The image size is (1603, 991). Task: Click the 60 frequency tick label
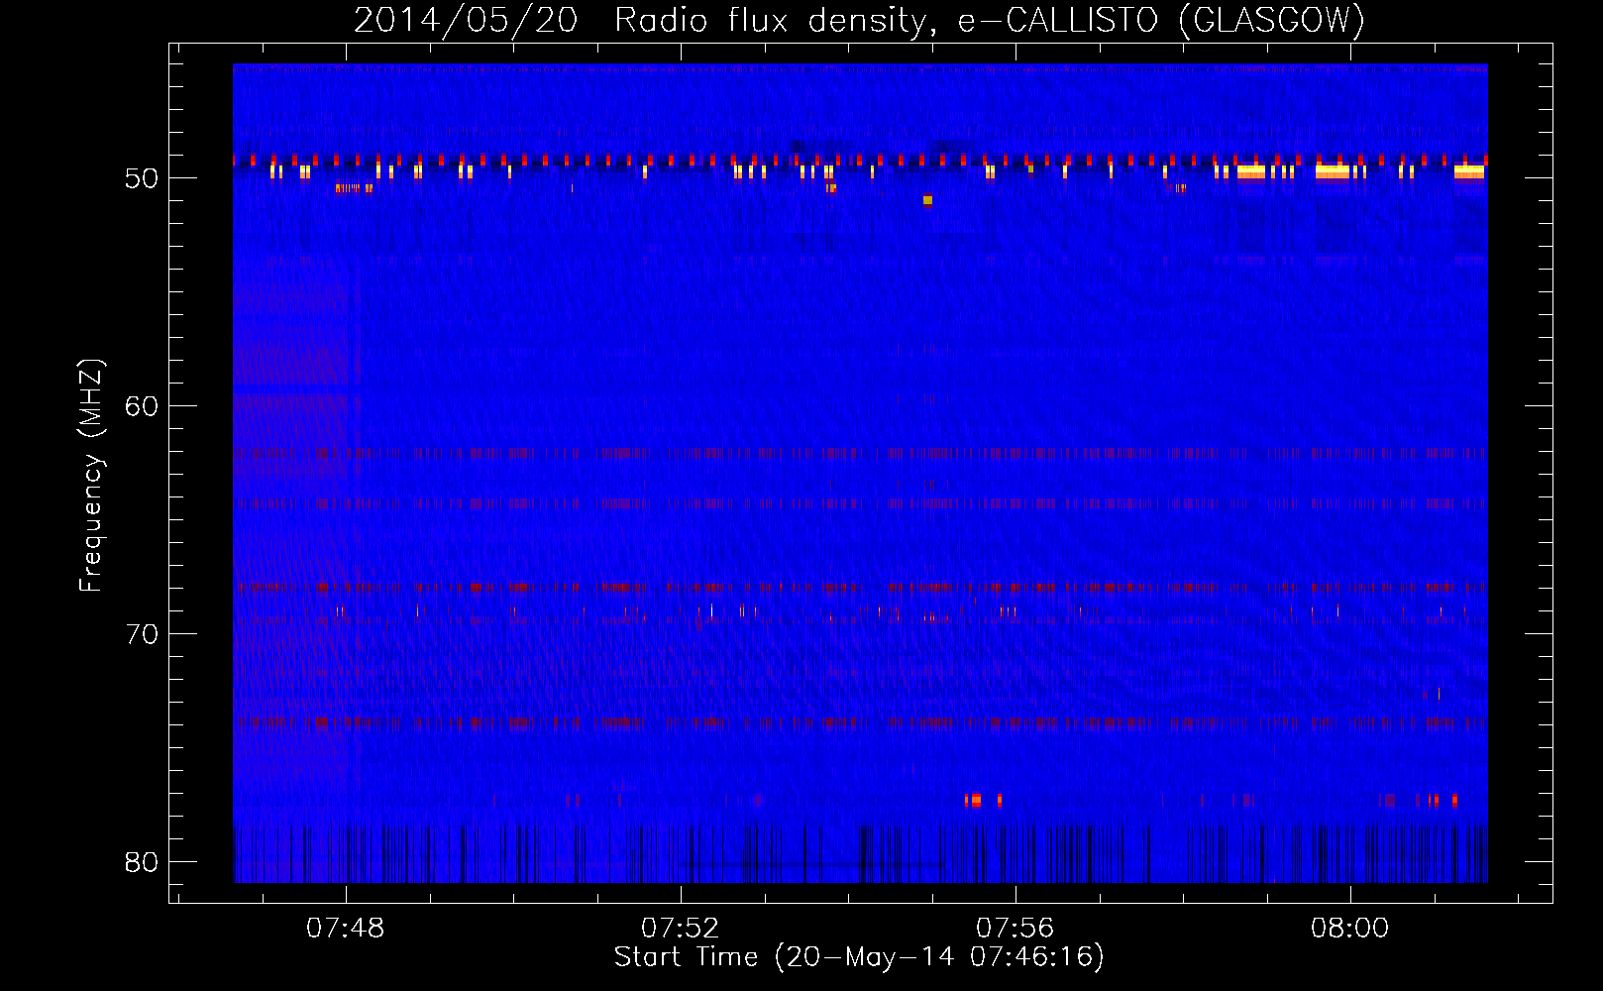142,406
